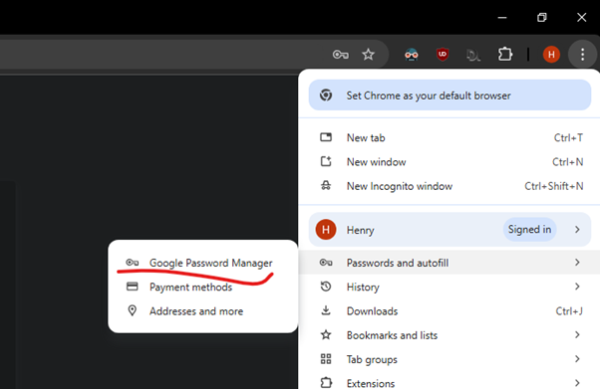Click the grayed-out extension icon beside uBlock

click(x=473, y=56)
